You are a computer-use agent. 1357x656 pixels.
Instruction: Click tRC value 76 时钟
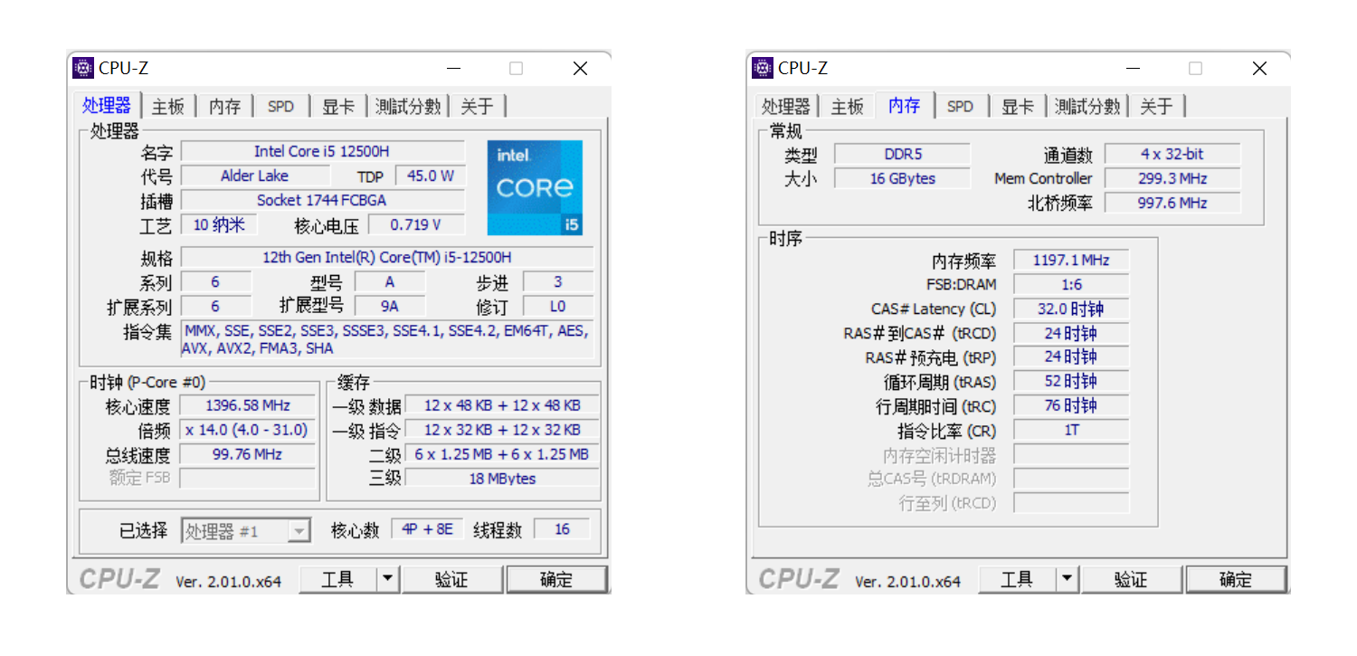[x=1071, y=405]
